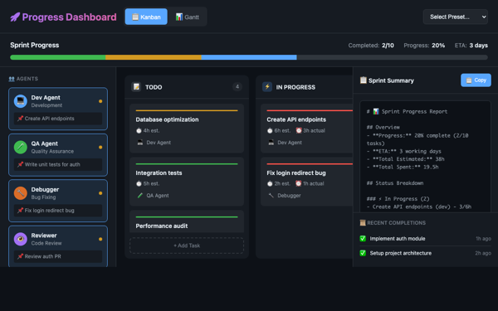Image resolution: width=498 pixels, height=311 pixels.
Task: Click Reviewer status dot
Action: click(x=100, y=239)
